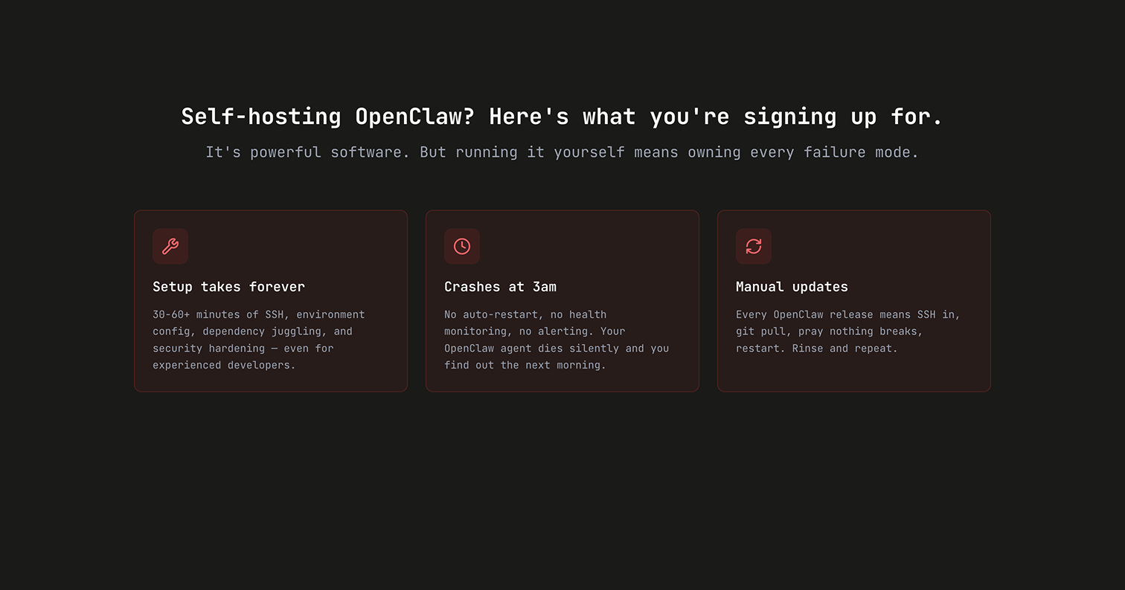Select the main 'Self-hosting OpenClaw?' headline

[562, 117]
